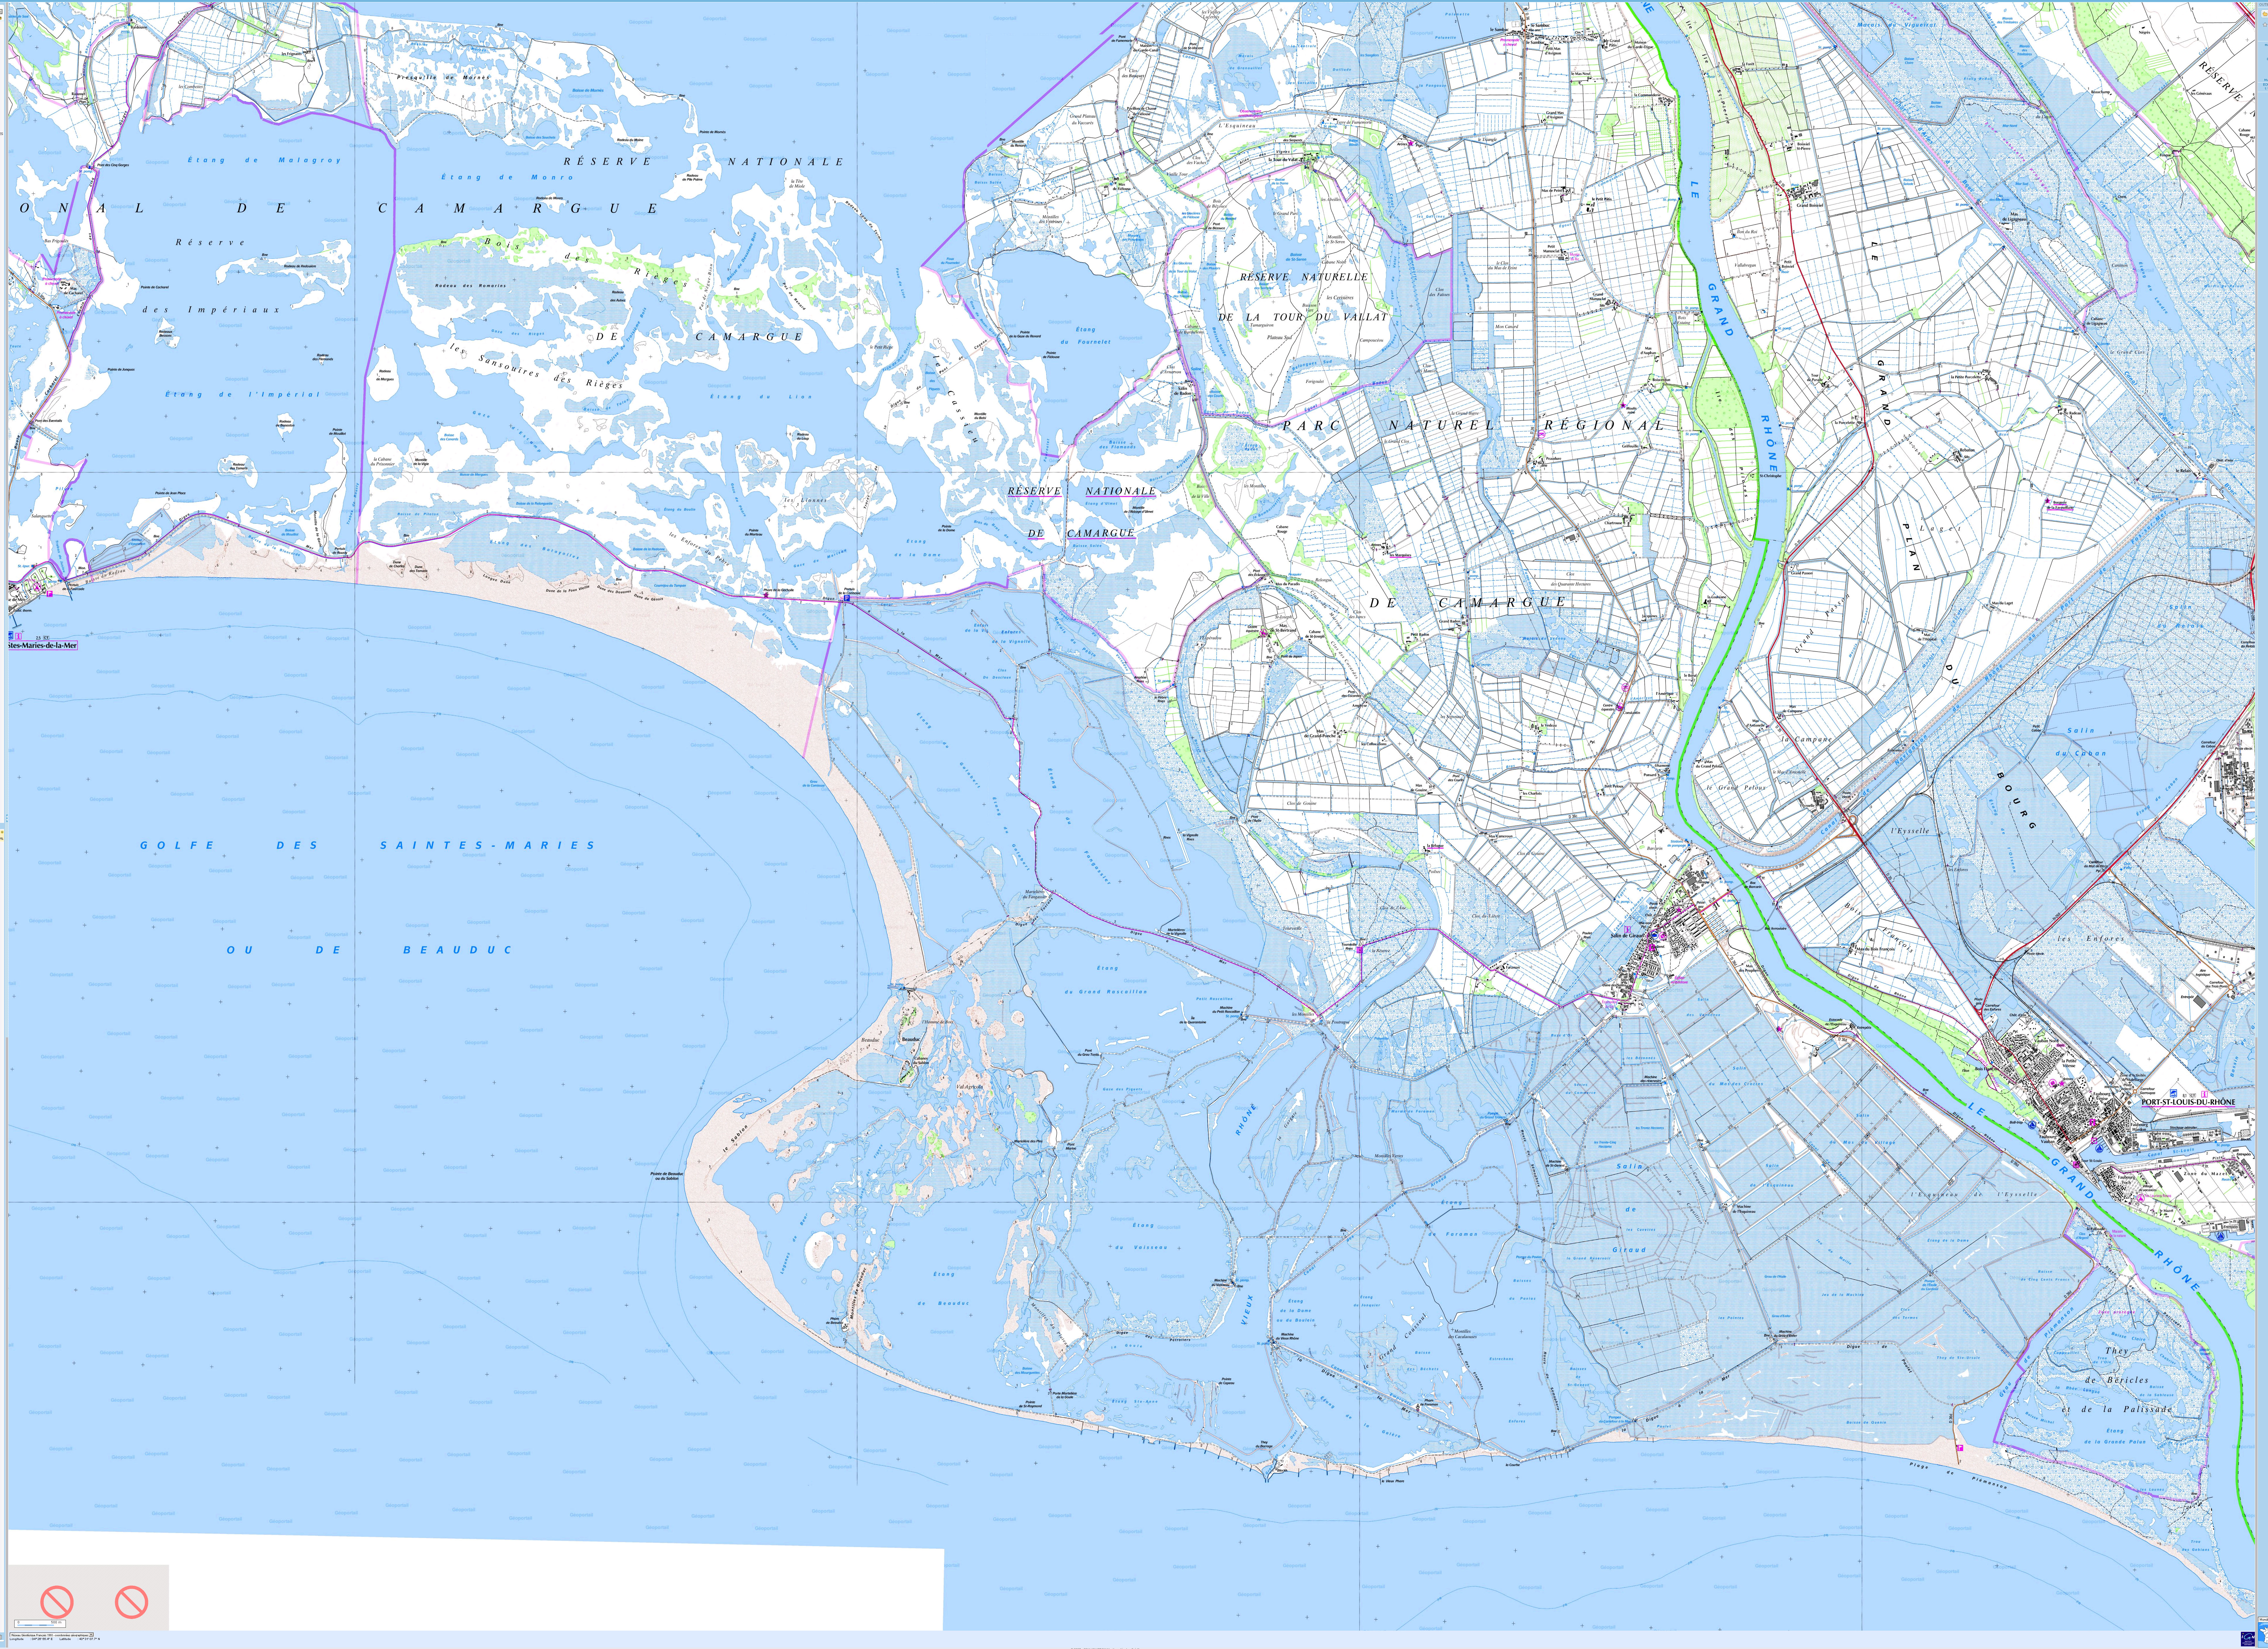Click the les Lauriers Roses campsite icon
The width and height of the screenshot is (2268, 1649).
tap(2141, 1198)
